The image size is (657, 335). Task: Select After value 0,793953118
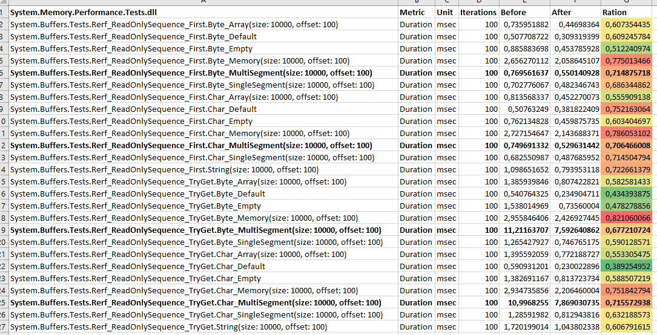pos(576,170)
